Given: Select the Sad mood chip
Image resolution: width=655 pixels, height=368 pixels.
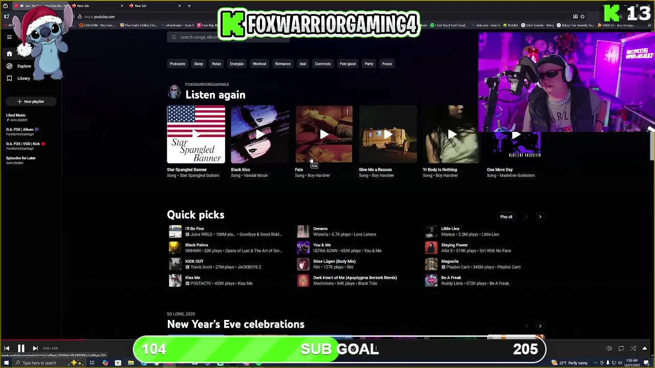Looking at the screenshot, I should [303, 64].
